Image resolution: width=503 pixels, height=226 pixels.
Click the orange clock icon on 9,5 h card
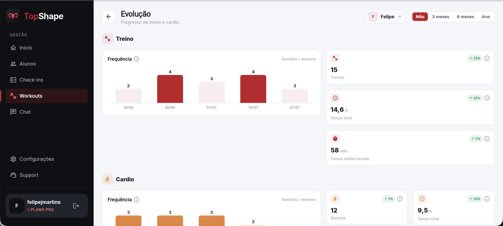pos(422,199)
